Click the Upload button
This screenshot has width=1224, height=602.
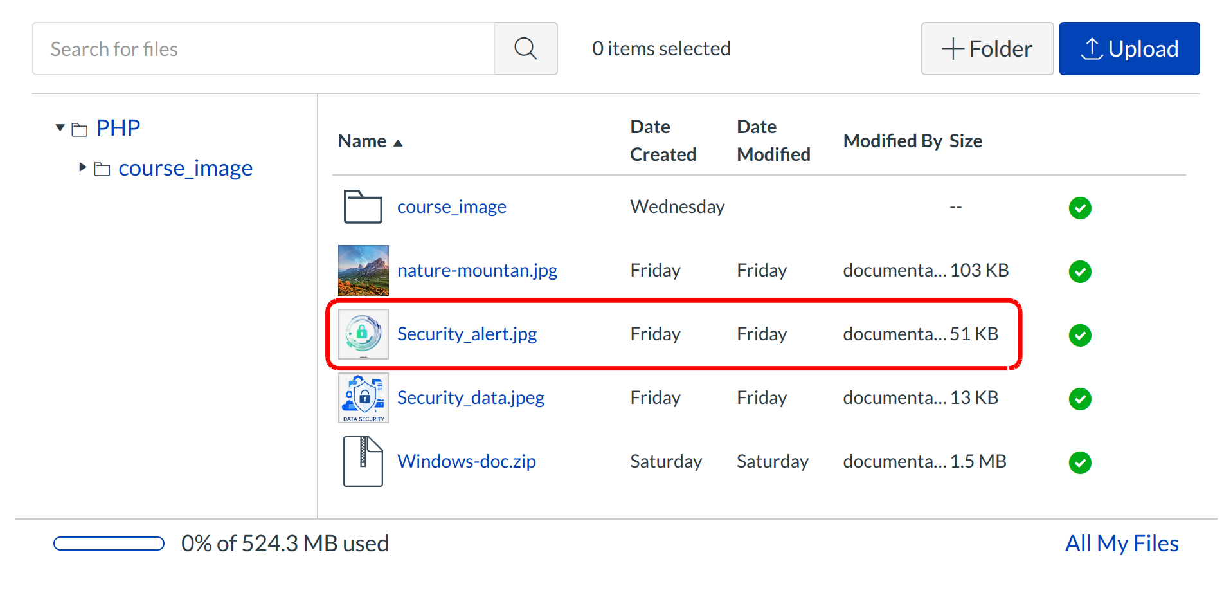[x=1129, y=49]
